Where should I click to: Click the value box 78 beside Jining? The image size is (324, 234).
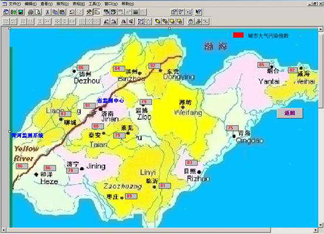tap(72, 171)
